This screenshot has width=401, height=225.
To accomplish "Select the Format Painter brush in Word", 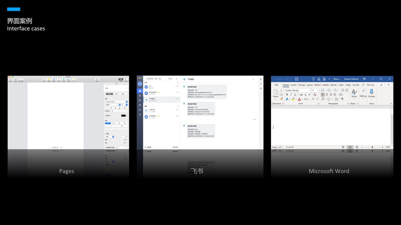I will coord(281,99).
